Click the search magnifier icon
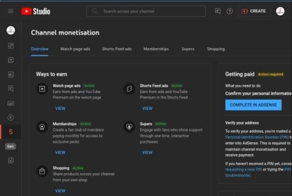The height and width of the screenshot is (196, 292). coord(94,11)
